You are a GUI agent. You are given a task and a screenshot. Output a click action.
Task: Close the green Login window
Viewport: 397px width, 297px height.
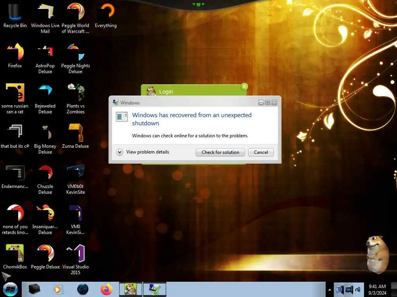[x=244, y=86]
